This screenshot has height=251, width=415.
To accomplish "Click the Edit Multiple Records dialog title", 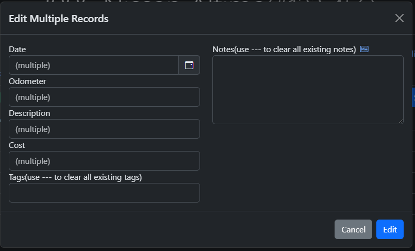I will 59,19.
